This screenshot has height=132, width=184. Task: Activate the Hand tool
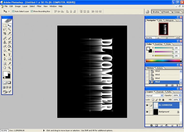coord(5,67)
